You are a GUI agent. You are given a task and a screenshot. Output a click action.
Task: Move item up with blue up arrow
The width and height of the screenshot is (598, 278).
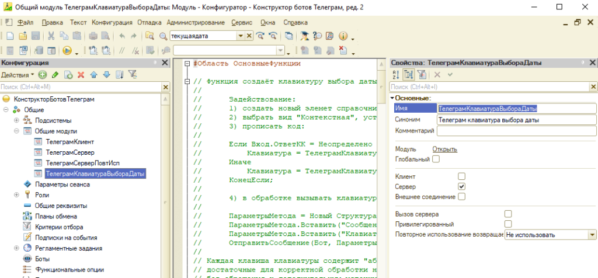(x=94, y=75)
